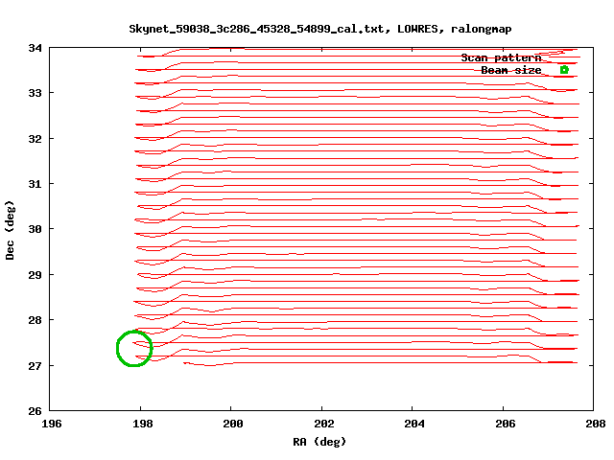
Task: Click the 'RA (deg)' axis label
Action: coord(319,442)
